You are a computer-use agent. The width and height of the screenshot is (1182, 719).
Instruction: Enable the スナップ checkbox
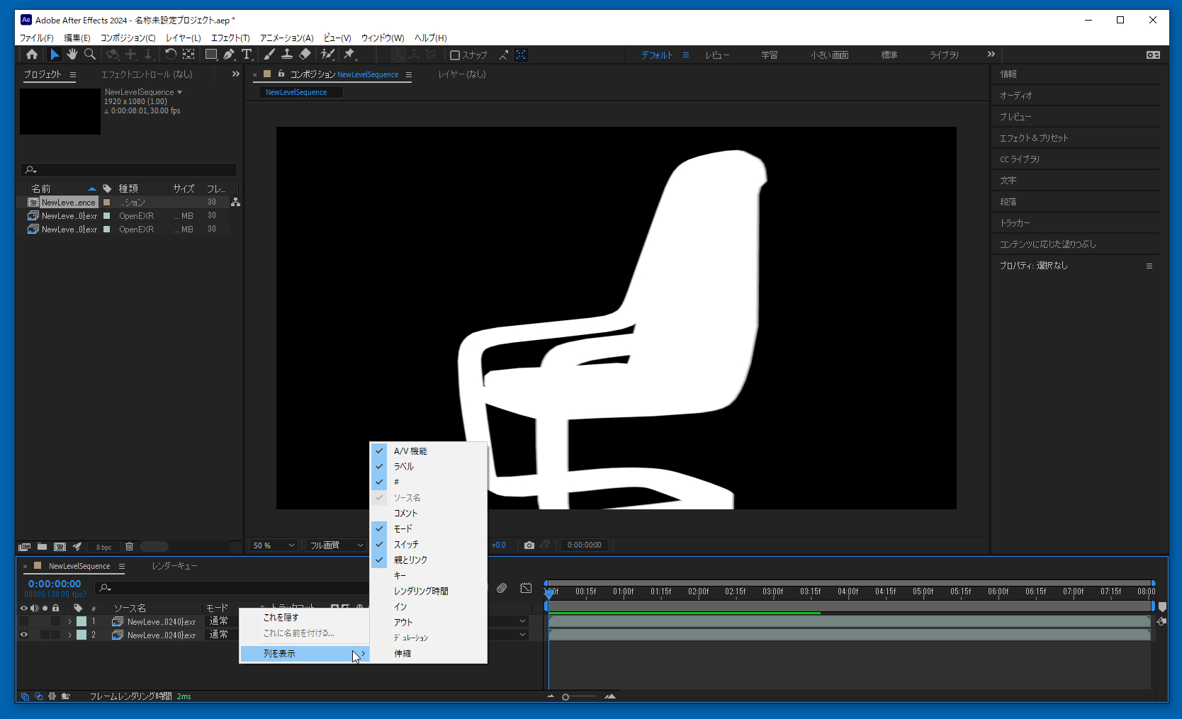[455, 55]
